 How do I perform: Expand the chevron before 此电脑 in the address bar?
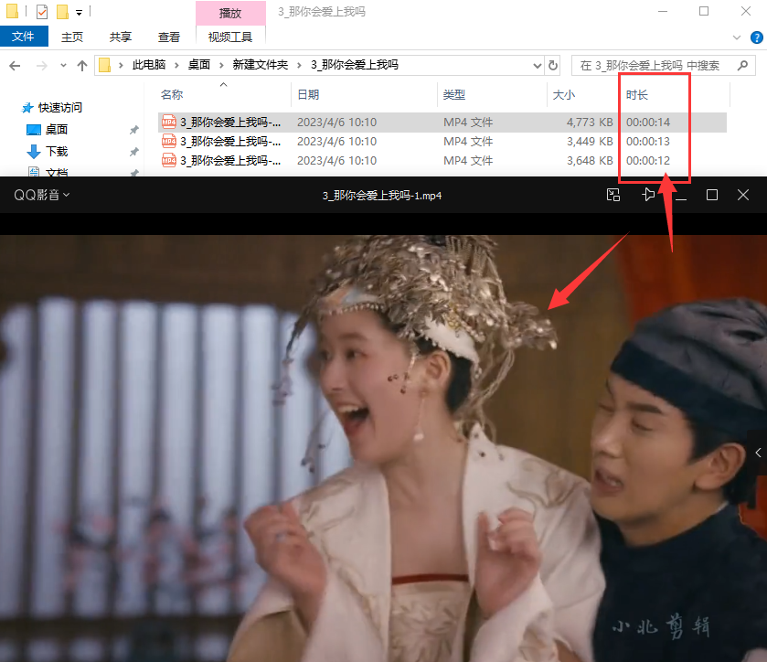121,65
